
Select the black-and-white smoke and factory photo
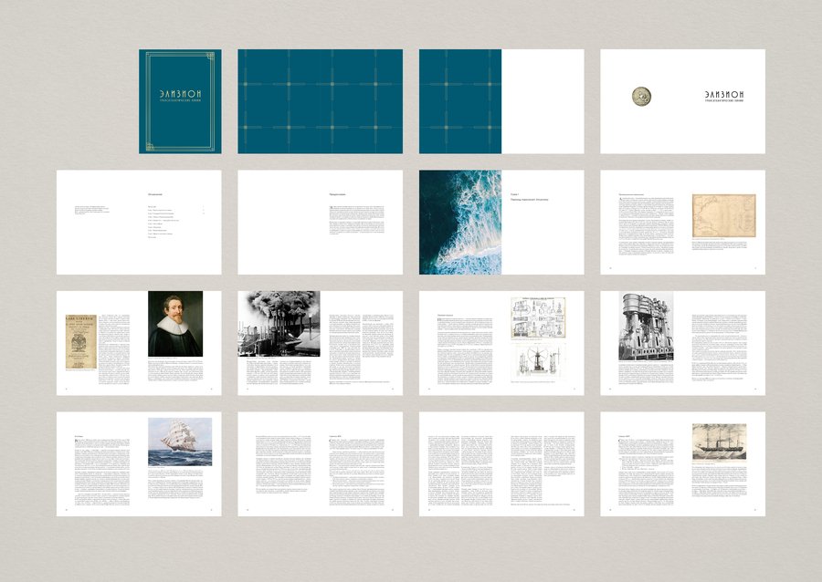[x=279, y=324]
